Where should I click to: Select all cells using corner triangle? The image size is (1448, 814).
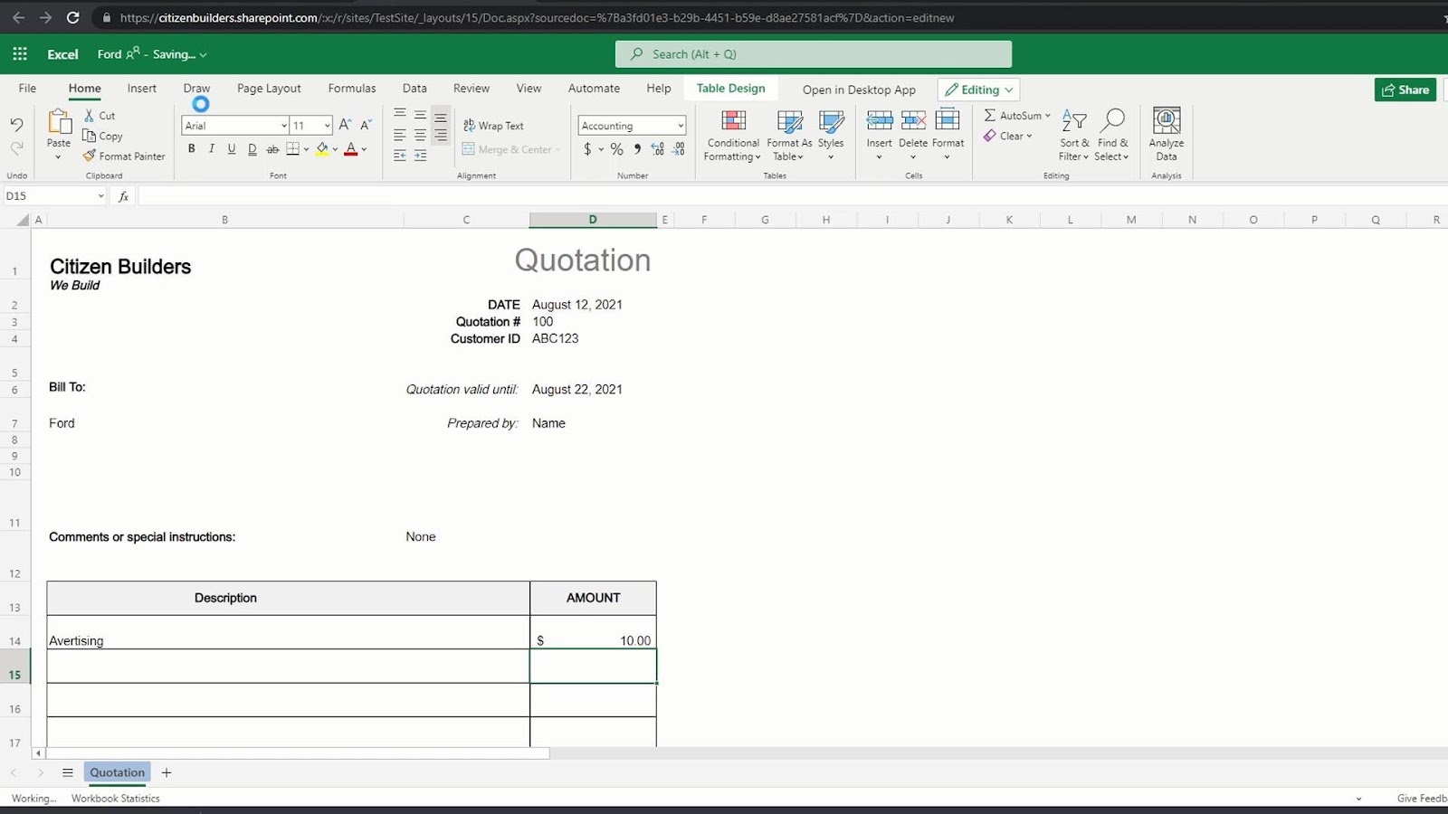coord(23,220)
